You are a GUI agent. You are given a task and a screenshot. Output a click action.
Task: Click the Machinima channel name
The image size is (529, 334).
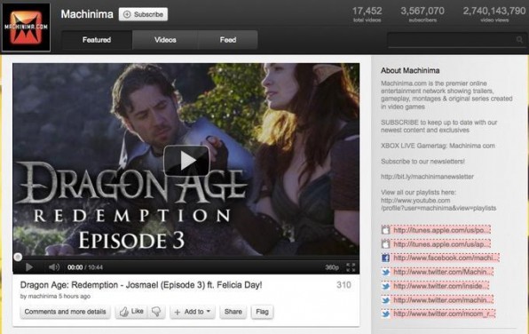(x=87, y=14)
